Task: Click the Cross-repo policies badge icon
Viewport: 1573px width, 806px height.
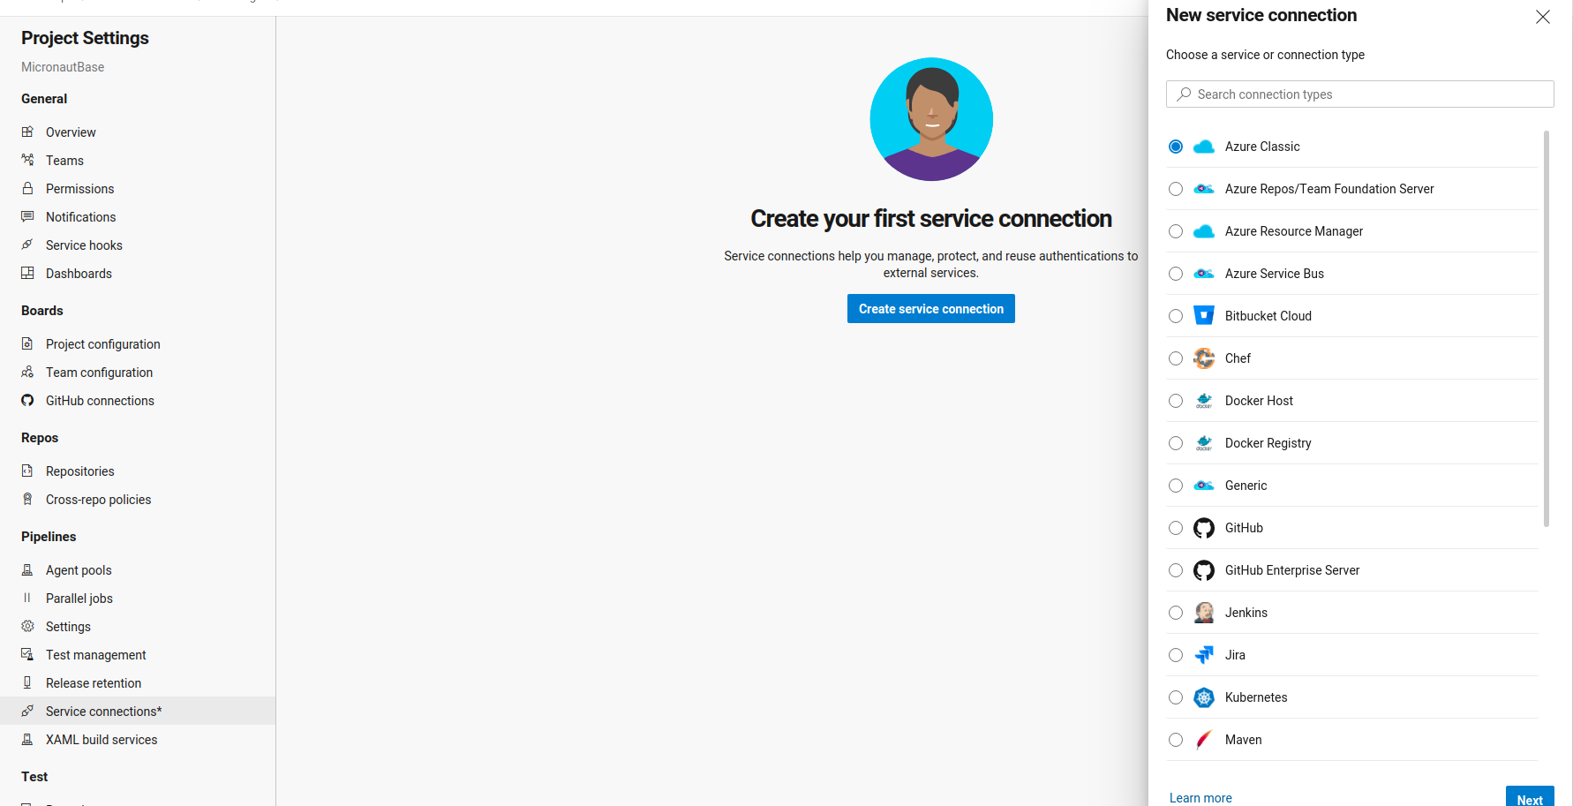Action: (x=27, y=499)
